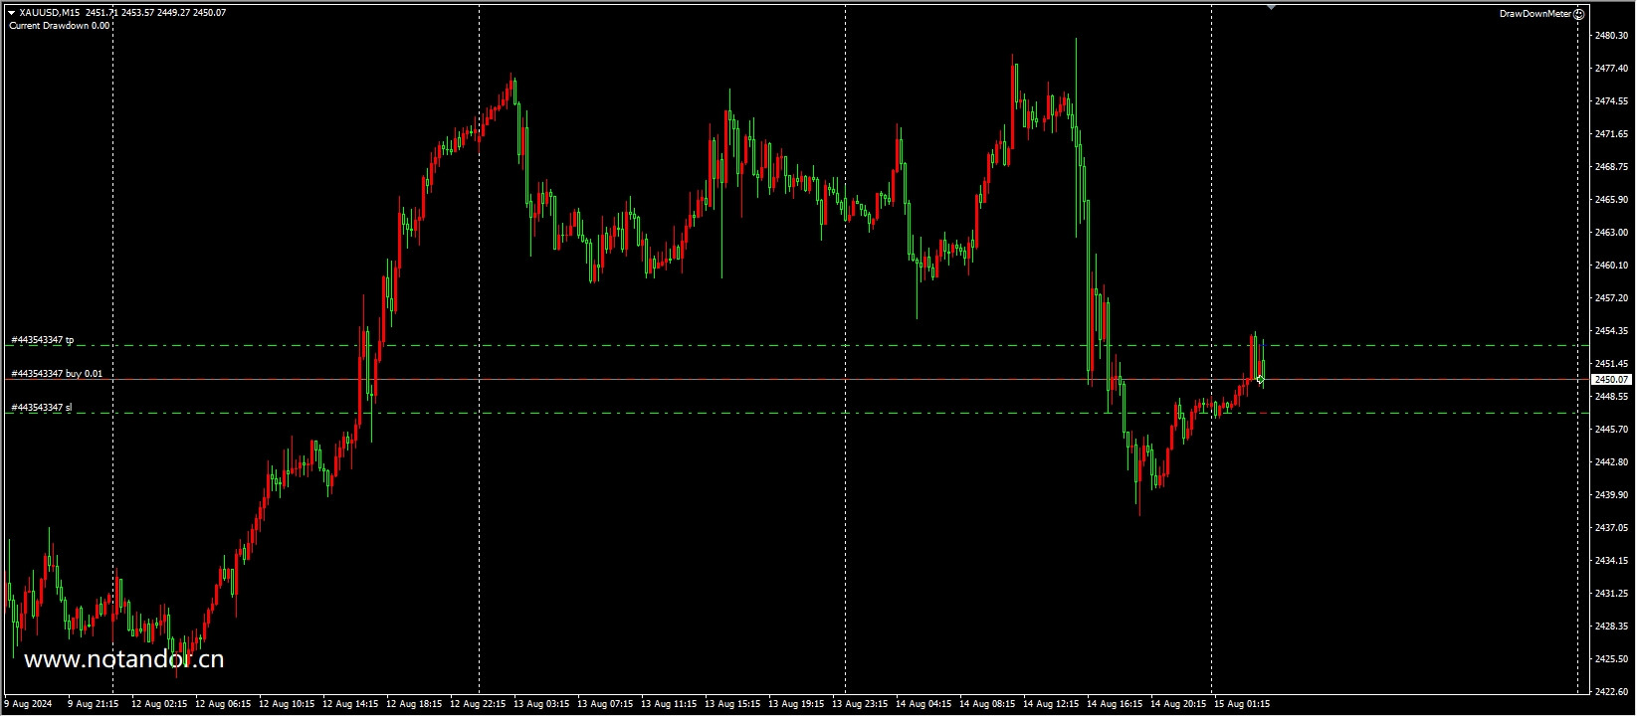Click the 2422.60 price axis label
1637x717 pixels.
(1611, 692)
